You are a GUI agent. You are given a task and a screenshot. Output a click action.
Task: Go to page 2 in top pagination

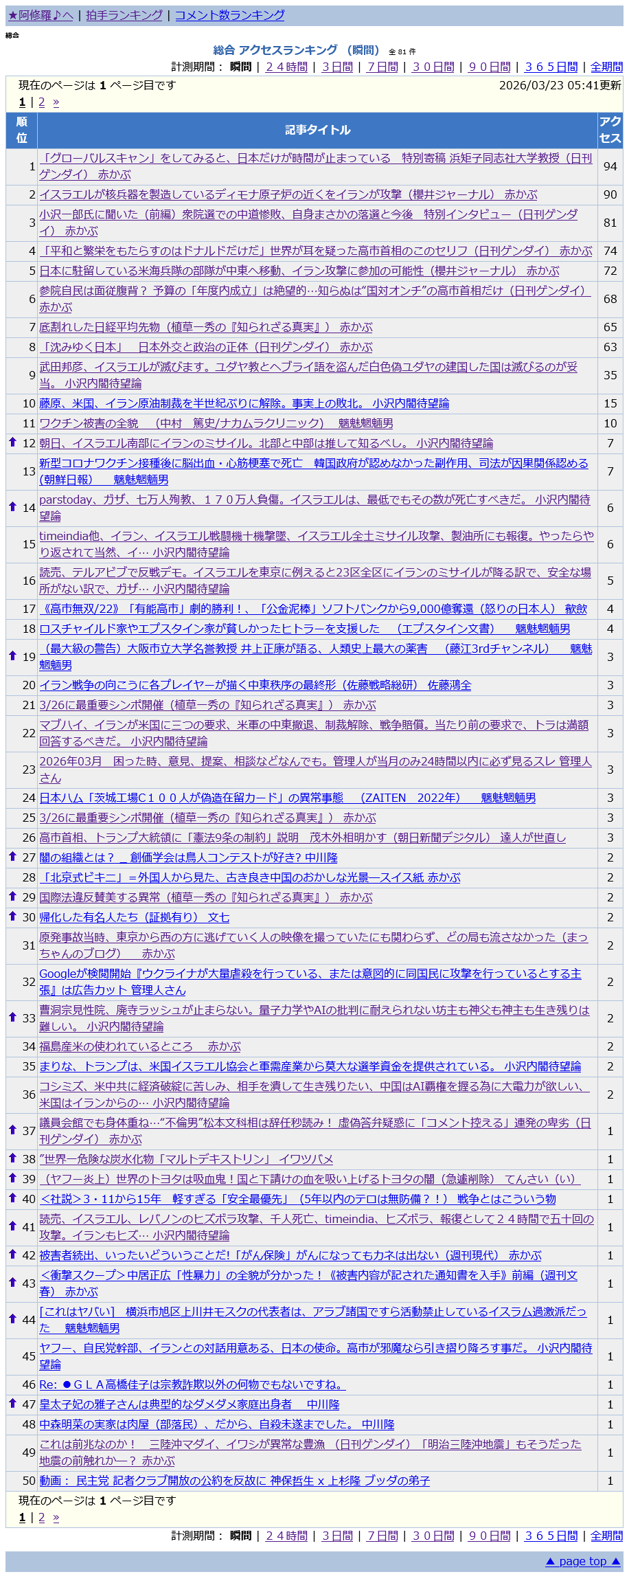41,102
